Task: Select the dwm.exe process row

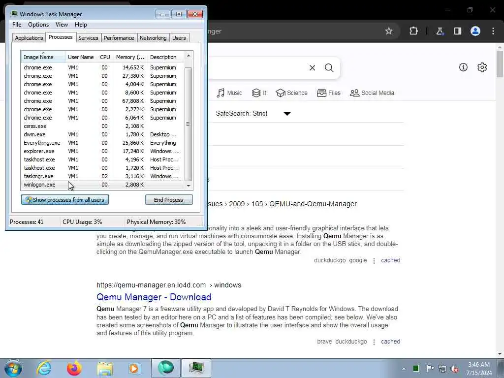Action: [x=102, y=134]
